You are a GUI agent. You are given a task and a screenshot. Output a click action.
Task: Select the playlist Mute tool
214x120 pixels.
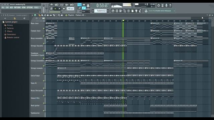coord(48,15)
